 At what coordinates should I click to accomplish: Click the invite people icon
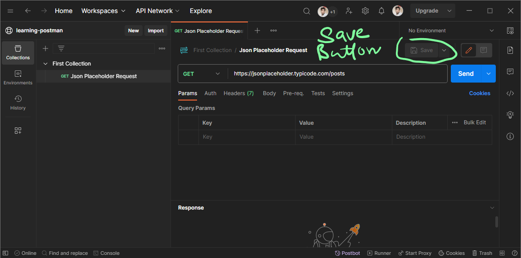[x=349, y=11]
